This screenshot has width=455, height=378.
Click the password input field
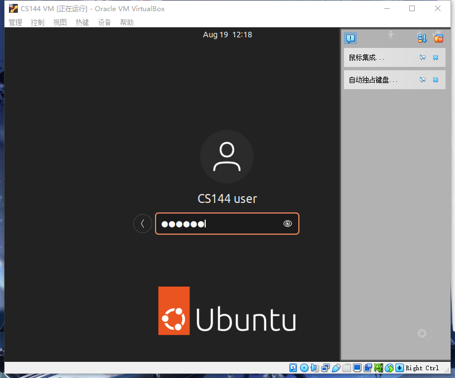[227, 224]
